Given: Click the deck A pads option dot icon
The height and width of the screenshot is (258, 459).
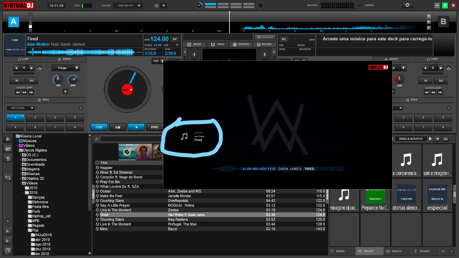Looking at the screenshot, I should pyautogui.click(x=81, y=108).
